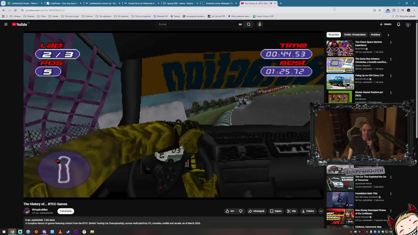Open options for How Disney Destroyed Pirates

[x=391, y=211]
